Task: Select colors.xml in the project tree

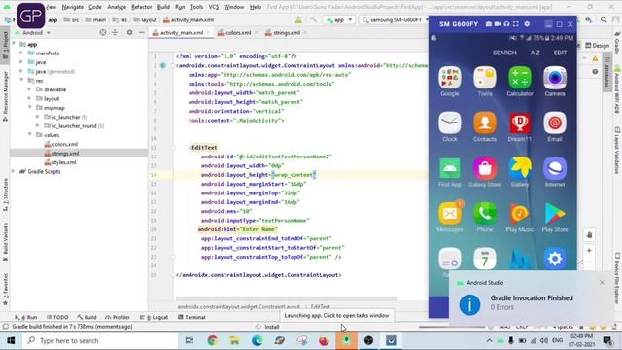Action: 65,144
